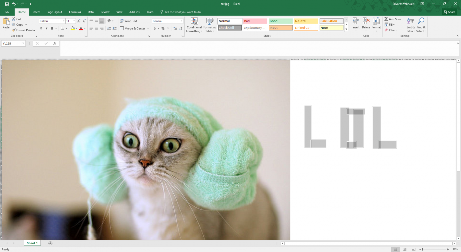Toggle Bottom Align

coord(102,21)
